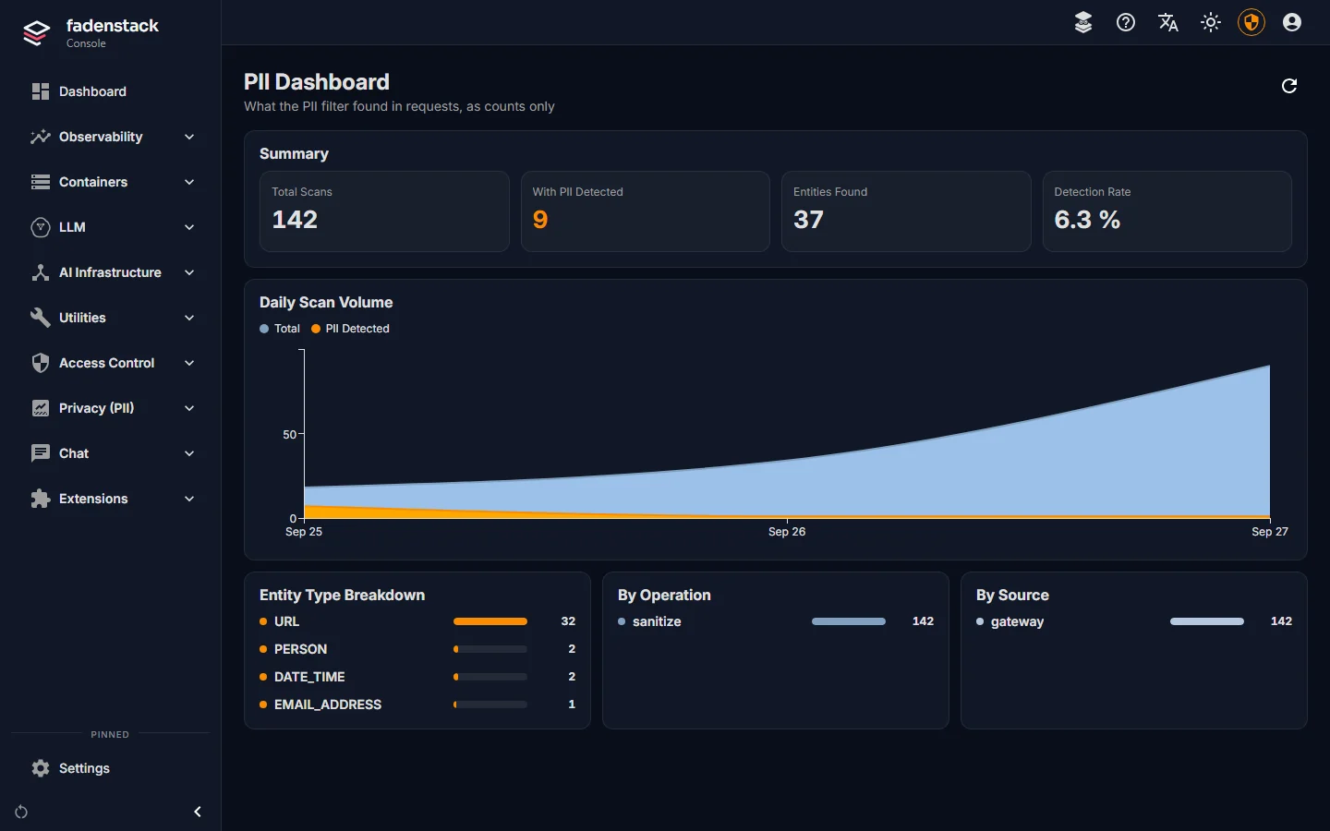Click the URL entity progress bar
Viewport: 1330px width, 831px height.
[490, 621]
